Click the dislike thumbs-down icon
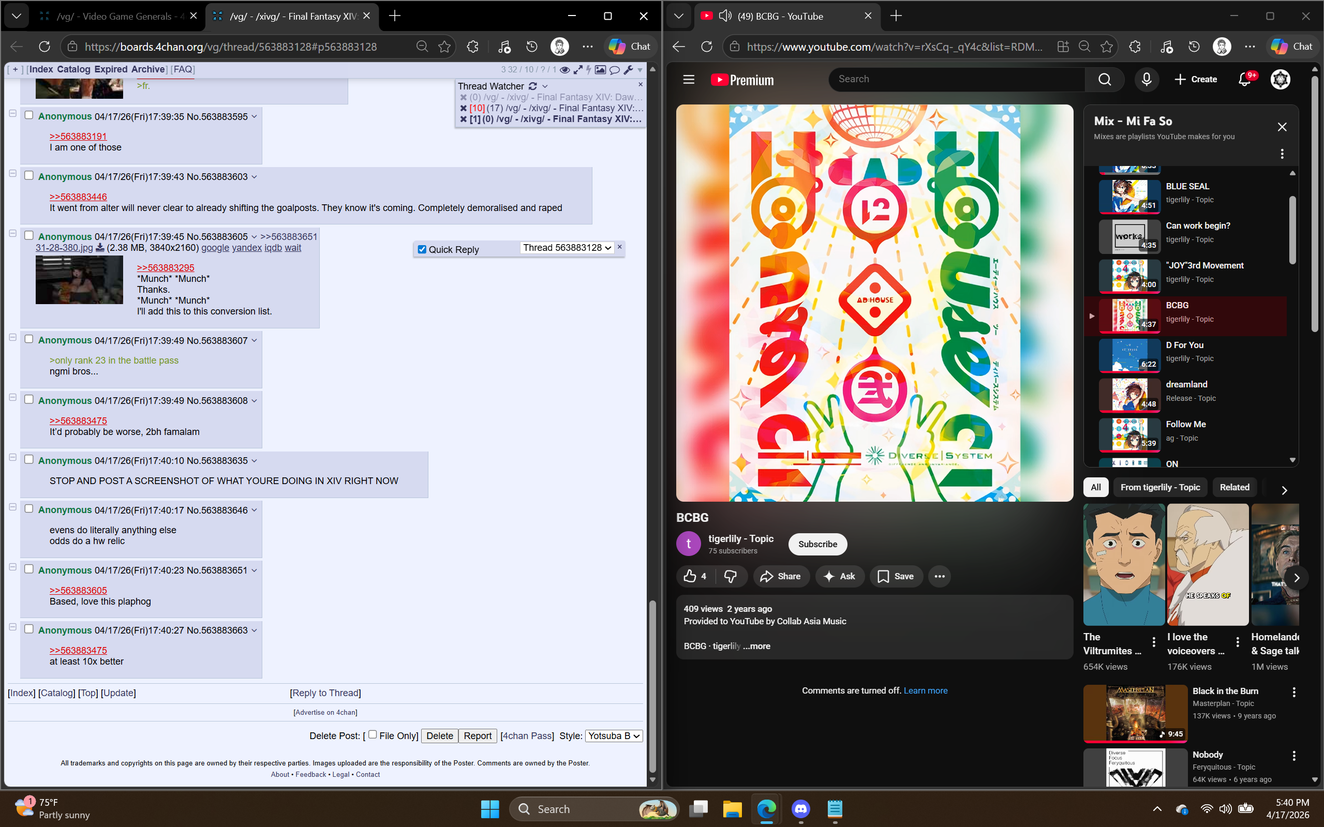 pyautogui.click(x=730, y=576)
